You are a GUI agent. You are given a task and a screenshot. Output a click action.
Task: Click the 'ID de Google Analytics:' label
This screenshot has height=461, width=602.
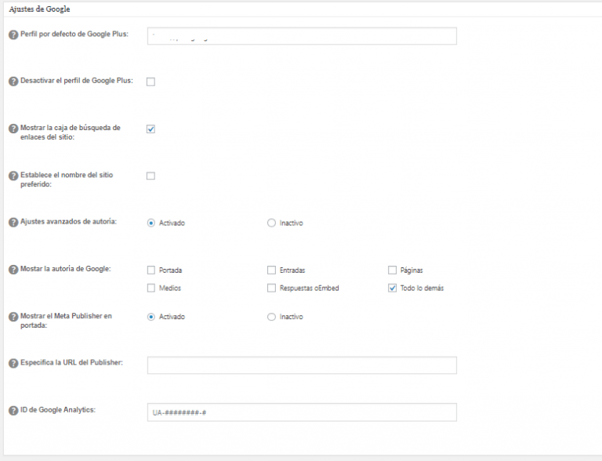pos(58,410)
